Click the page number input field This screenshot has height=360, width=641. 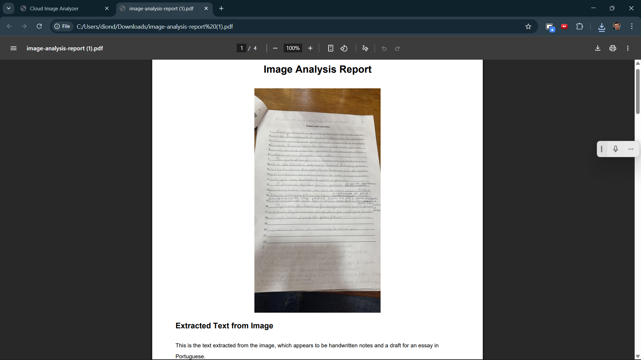click(x=241, y=48)
